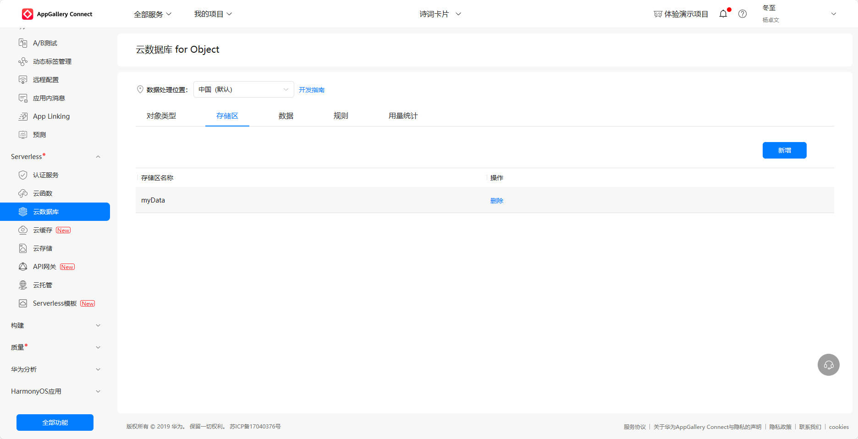The width and height of the screenshot is (858, 439).
Task: Switch to the 对象类型 tab
Action: (x=161, y=116)
